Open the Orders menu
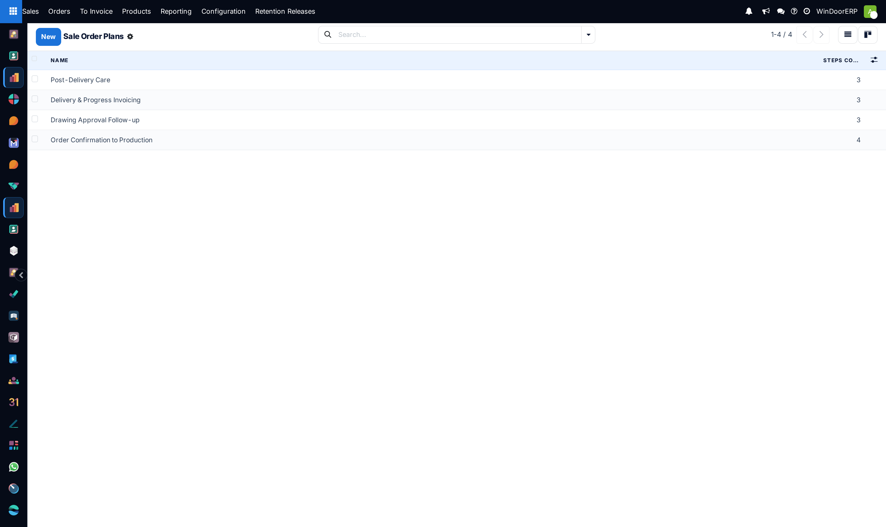Viewport: 886px width, 527px height. [x=59, y=11]
